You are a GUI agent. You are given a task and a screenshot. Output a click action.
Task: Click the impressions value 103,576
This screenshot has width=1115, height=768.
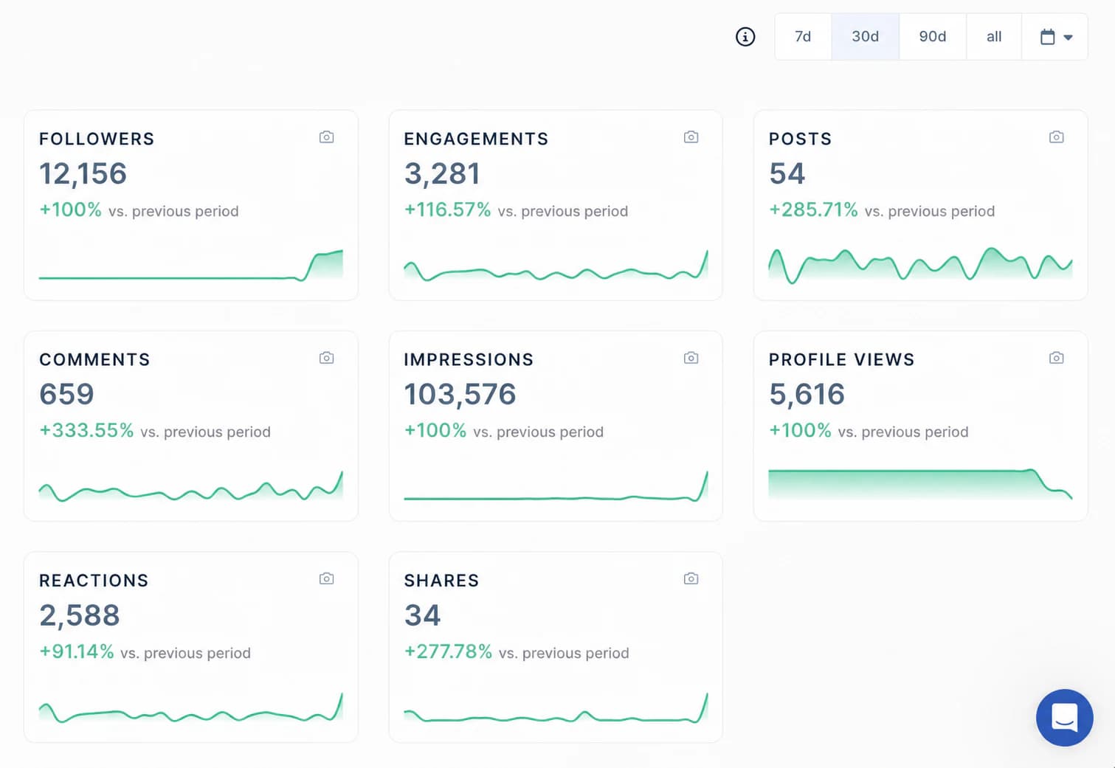460,395
